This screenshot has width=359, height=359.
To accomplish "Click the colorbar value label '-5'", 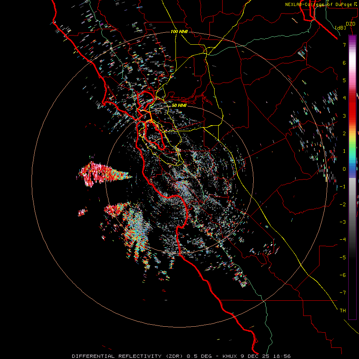I will pos(343,258).
